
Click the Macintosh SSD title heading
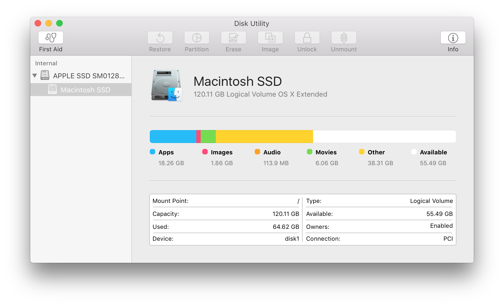pyautogui.click(x=238, y=81)
